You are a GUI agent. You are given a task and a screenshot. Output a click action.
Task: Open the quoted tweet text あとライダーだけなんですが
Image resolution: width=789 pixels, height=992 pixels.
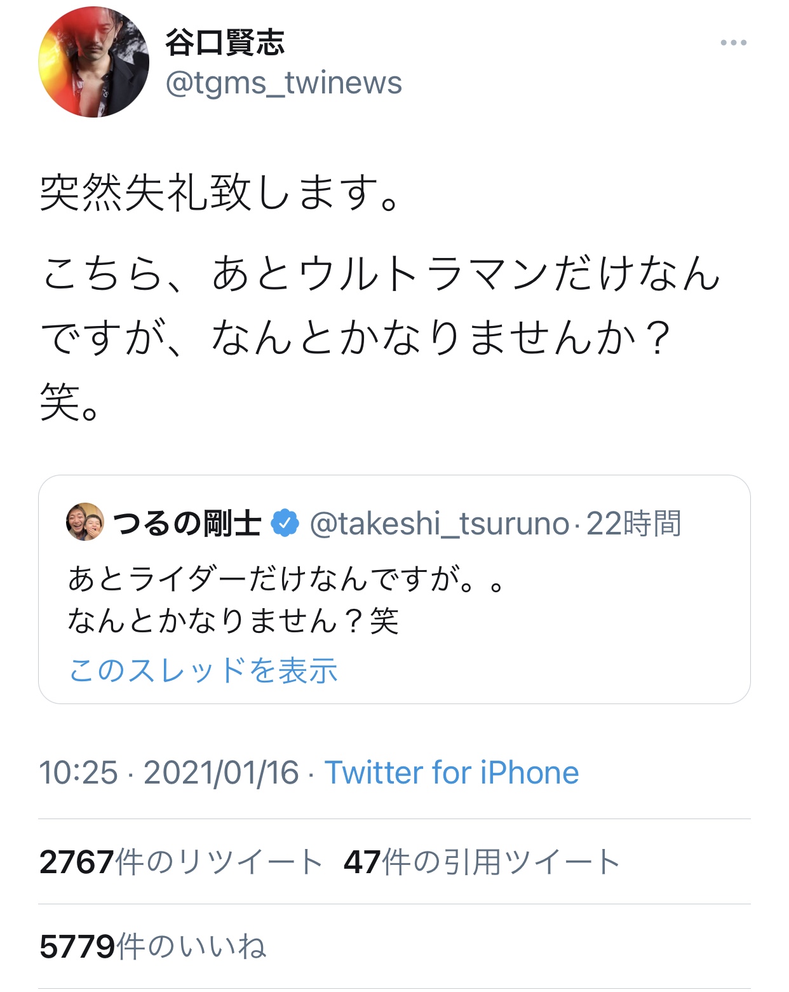coord(286,579)
